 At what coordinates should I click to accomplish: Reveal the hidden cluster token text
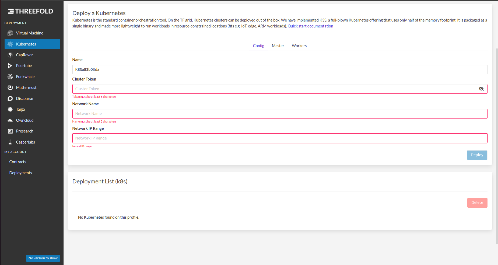(x=481, y=89)
